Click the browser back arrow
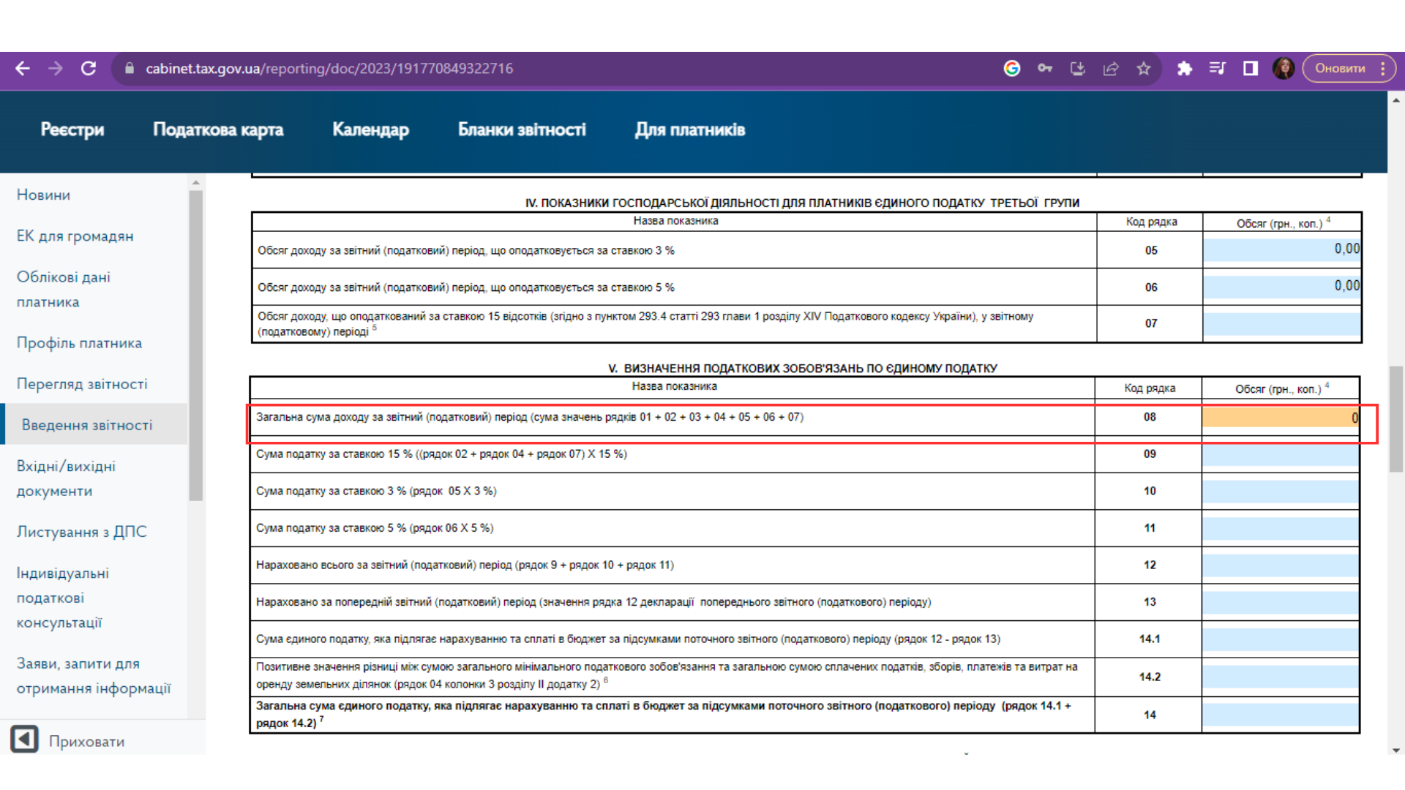Image resolution: width=1405 pixels, height=790 pixels. coord(23,69)
